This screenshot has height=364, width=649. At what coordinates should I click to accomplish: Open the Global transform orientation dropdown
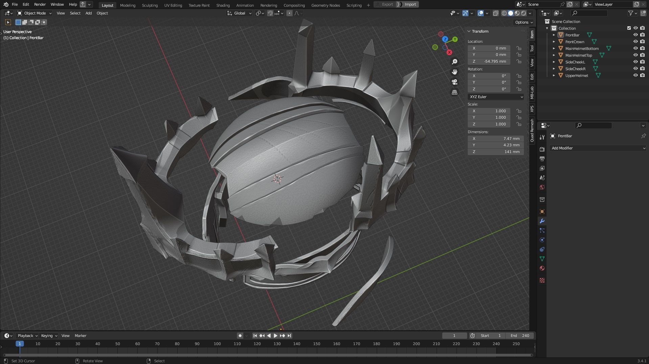tap(239, 13)
